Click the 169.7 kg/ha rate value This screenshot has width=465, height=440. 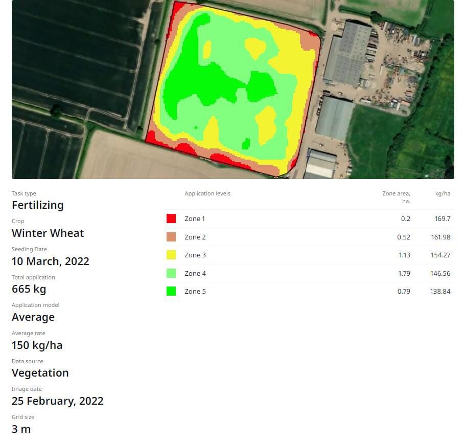click(x=441, y=218)
